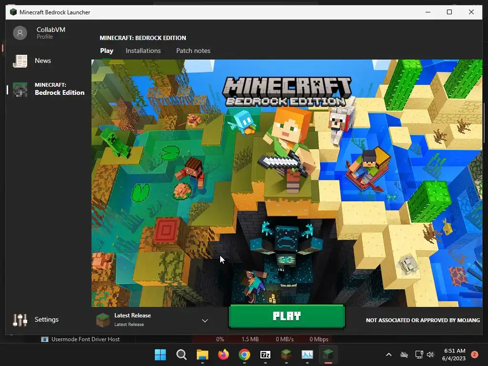Switch to the Patch notes tab

coord(193,51)
